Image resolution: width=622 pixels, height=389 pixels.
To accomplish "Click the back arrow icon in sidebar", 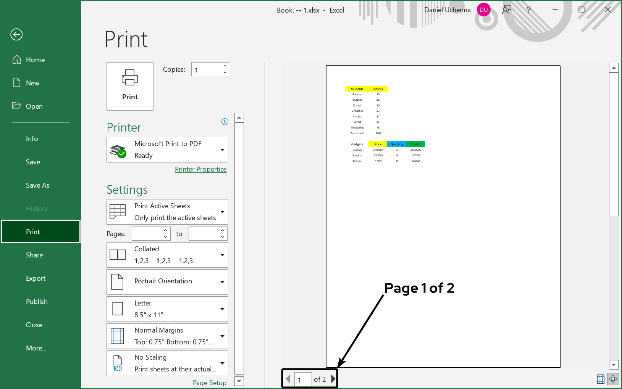I will [16, 35].
